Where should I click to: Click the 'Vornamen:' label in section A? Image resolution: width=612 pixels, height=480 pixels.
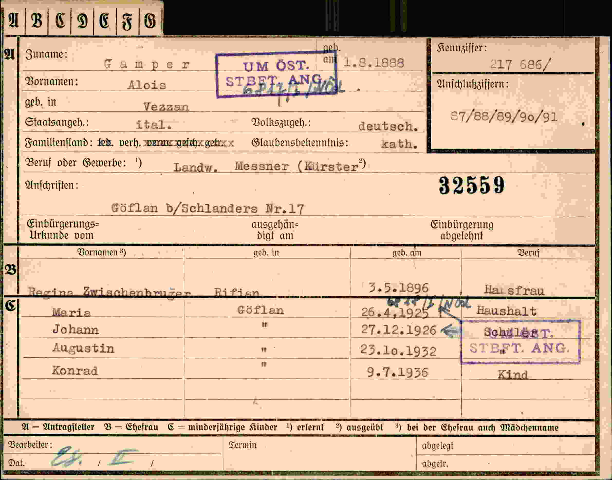click(x=51, y=82)
